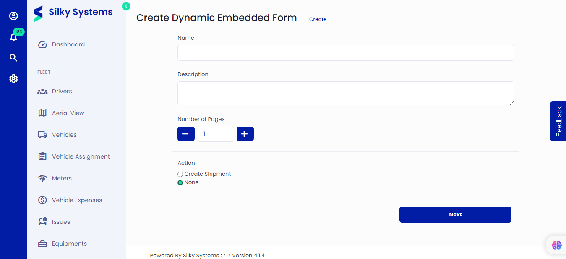The image size is (566, 259).
Task: Open the notifications bell with 183 alerts
Action: (x=13, y=37)
